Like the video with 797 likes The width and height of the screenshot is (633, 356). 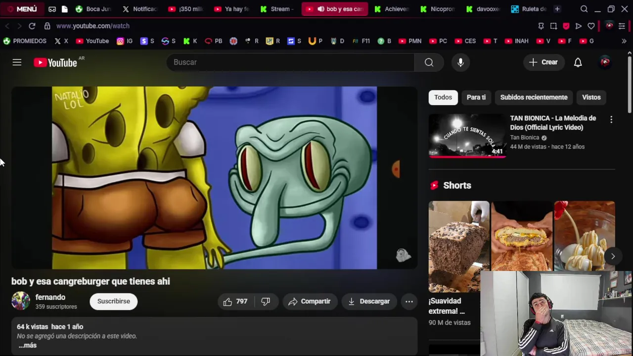(235, 301)
